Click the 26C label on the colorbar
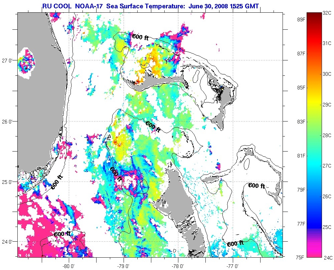Image resolution: width=334 pixels, height=270 pixels. (327, 197)
